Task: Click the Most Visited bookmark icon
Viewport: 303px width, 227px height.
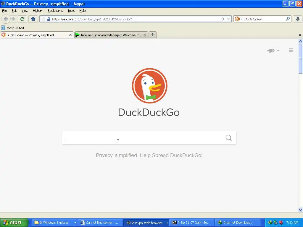Action: coord(3,28)
